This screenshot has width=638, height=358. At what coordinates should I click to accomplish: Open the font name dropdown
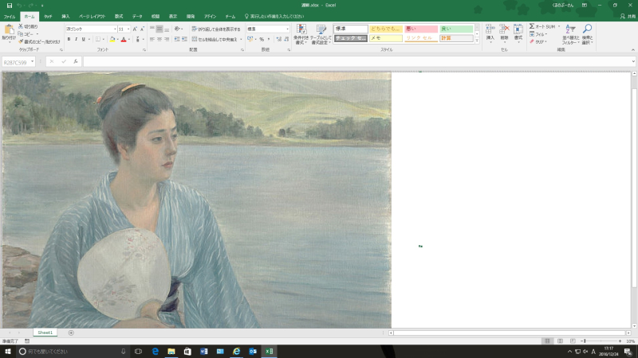click(115, 29)
